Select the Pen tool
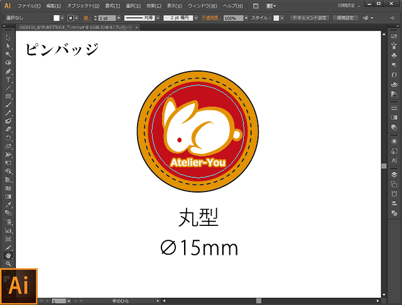This screenshot has width=402, height=305. [8, 71]
